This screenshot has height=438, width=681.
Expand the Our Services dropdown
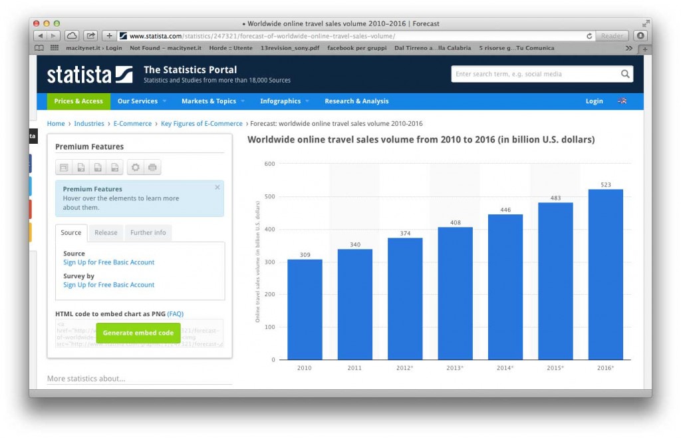pyautogui.click(x=142, y=101)
